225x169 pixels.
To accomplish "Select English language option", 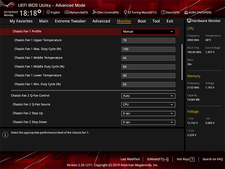I will 55,13.
